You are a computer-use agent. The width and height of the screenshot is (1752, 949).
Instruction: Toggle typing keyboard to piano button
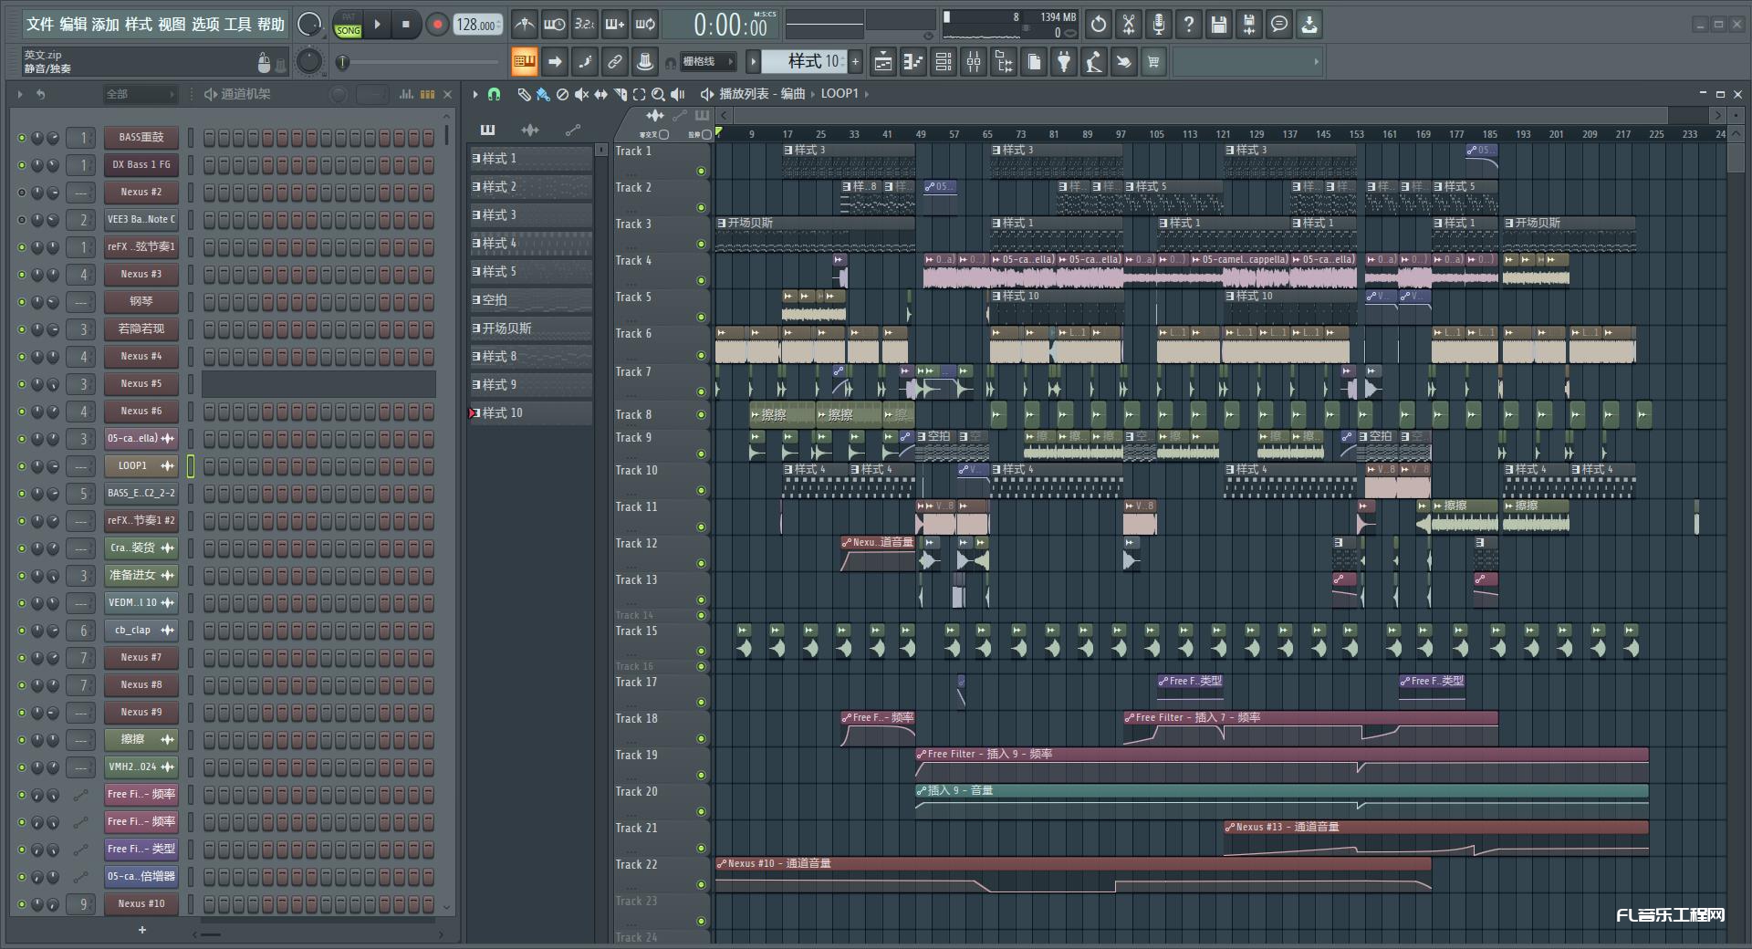[x=524, y=62]
